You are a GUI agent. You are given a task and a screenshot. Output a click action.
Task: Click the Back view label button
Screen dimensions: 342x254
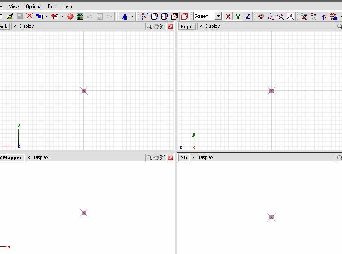(4, 26)
